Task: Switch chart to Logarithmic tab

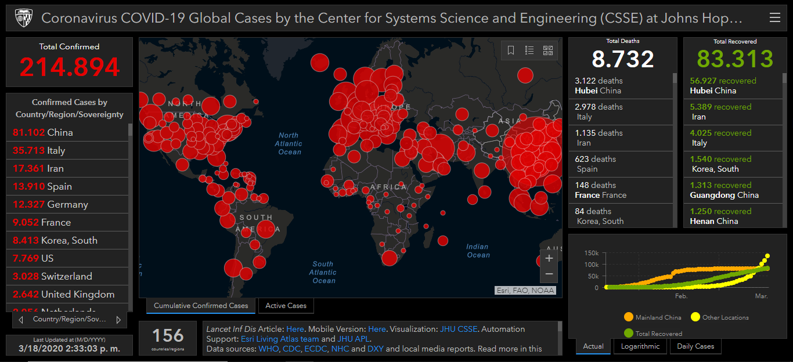Action: pyautogui.click(x=640, y=346)
